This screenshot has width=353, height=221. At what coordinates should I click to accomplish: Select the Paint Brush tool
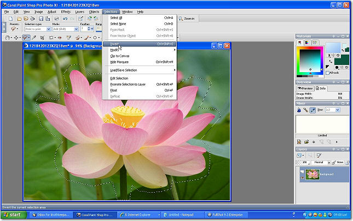tap(86, 38)
